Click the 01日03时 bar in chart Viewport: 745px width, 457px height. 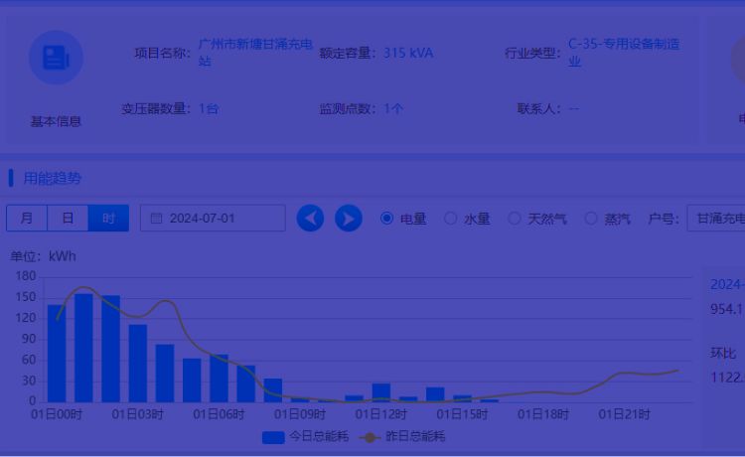pos(138,364)
